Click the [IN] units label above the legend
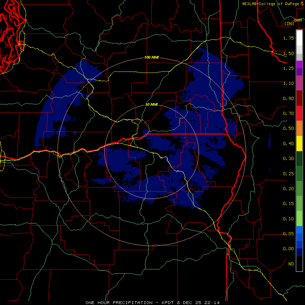 pos(289,23)
